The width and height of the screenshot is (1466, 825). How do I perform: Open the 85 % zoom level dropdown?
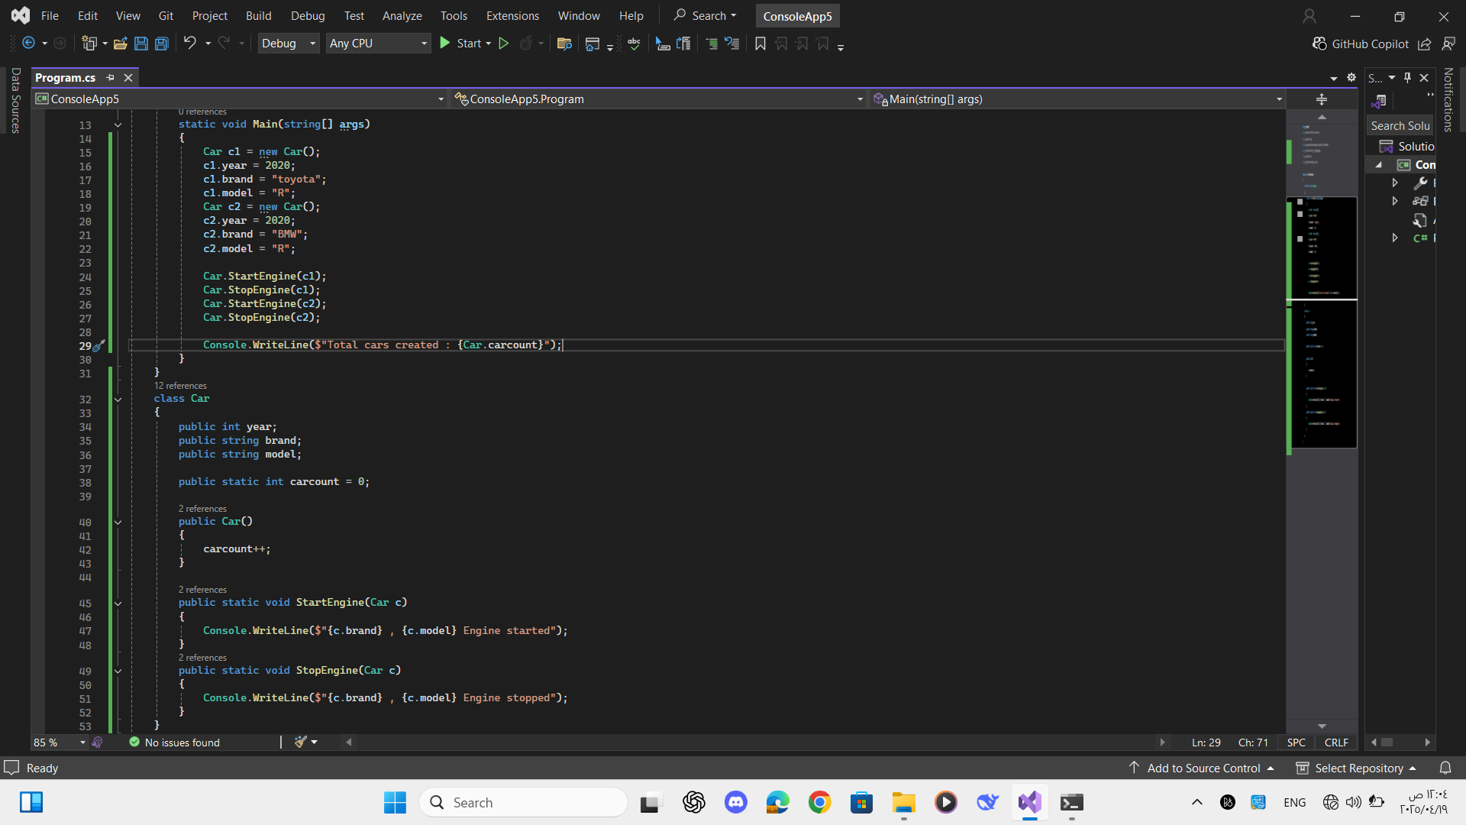pyautogui.click(x=60, y=742)
